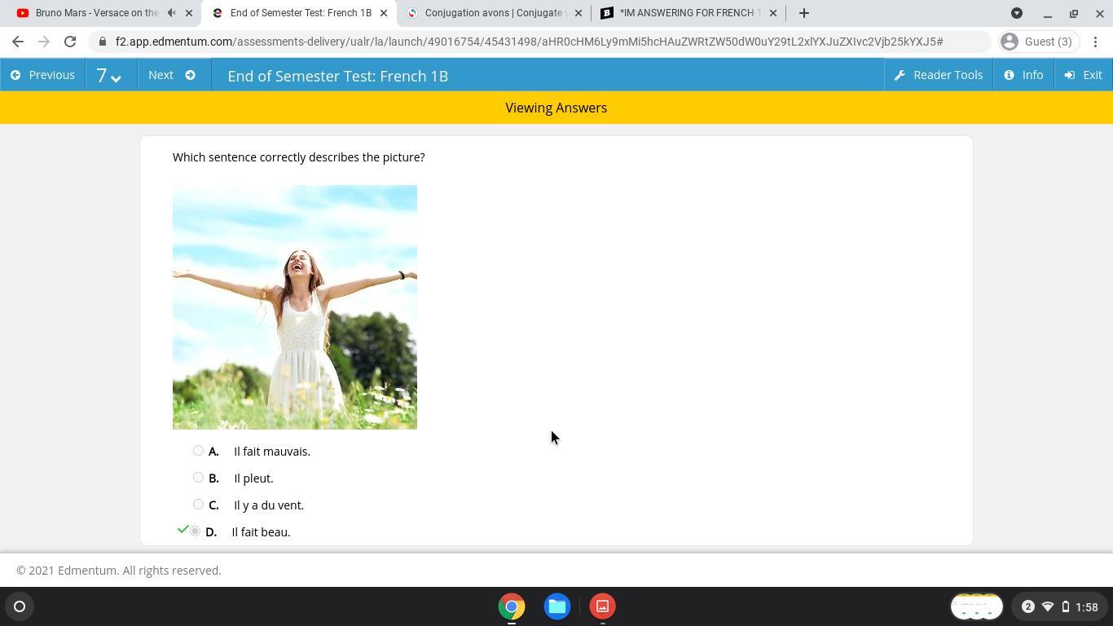Open the notification count indicator
Image resolution: width=1113 pixels, height=626 pixels.
(x=1027, y=606)
